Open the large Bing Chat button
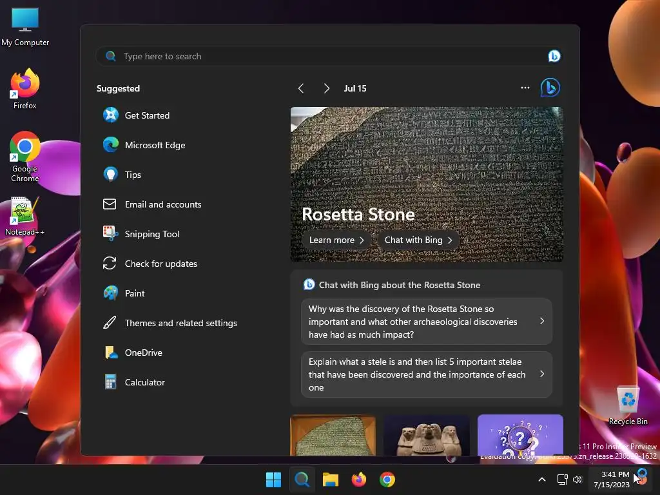Image resolution: width=660 pixels, height=495 pixels. pos(550,88)
